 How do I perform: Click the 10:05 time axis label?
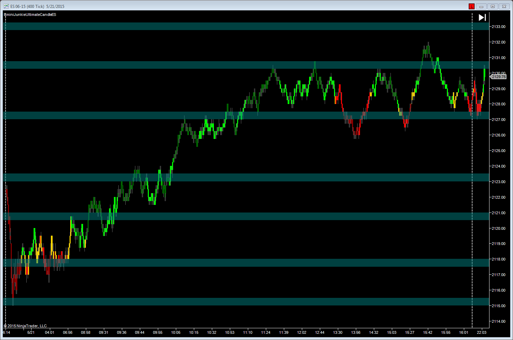coord(175,332)
